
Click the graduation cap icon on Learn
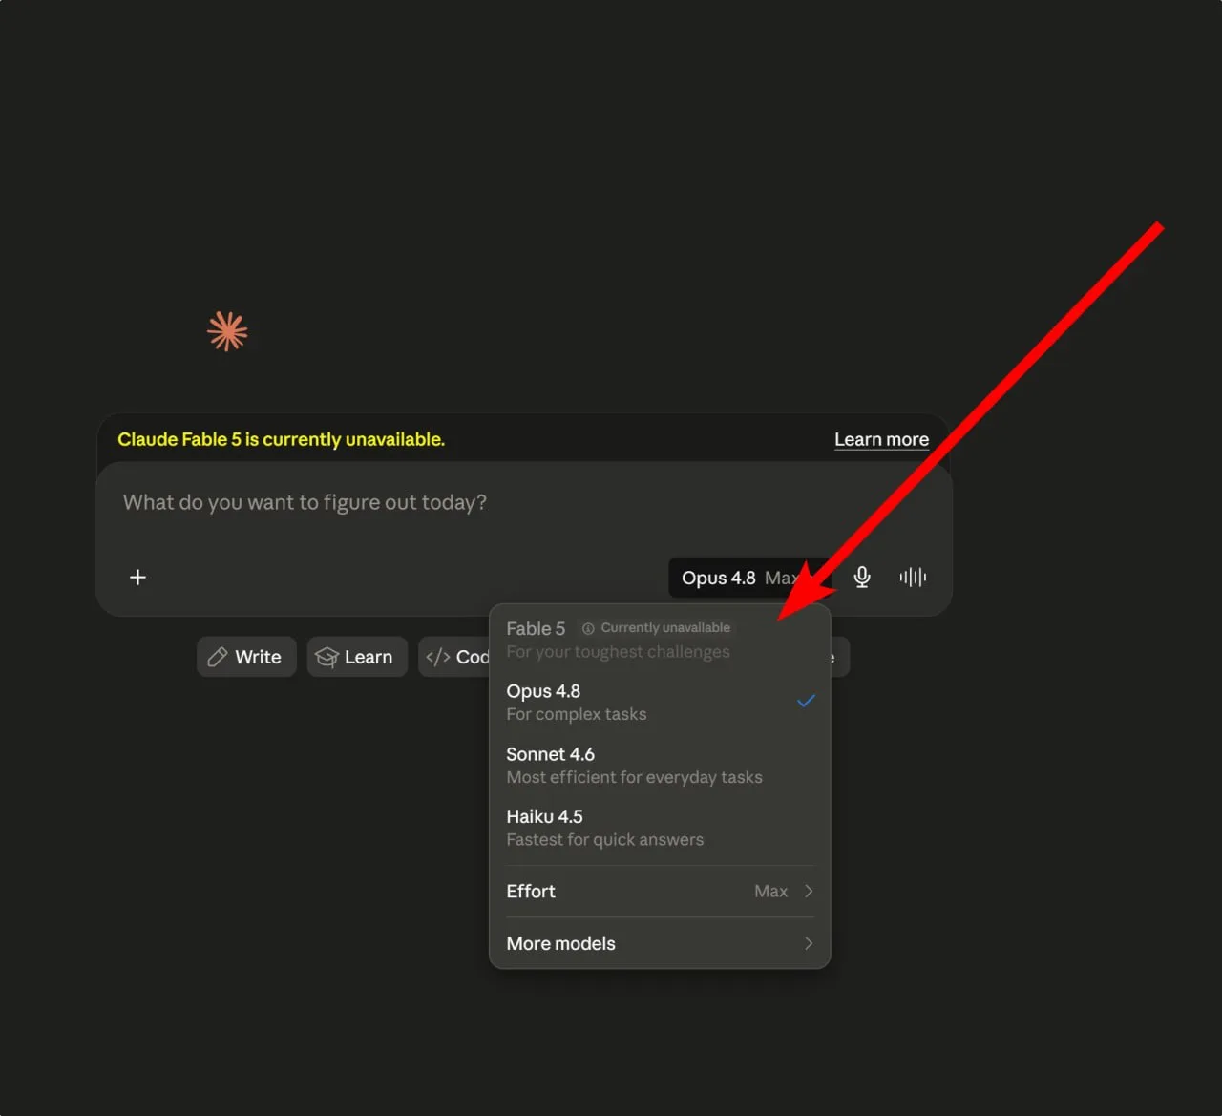pyautogui.click(x=327, y=657)
